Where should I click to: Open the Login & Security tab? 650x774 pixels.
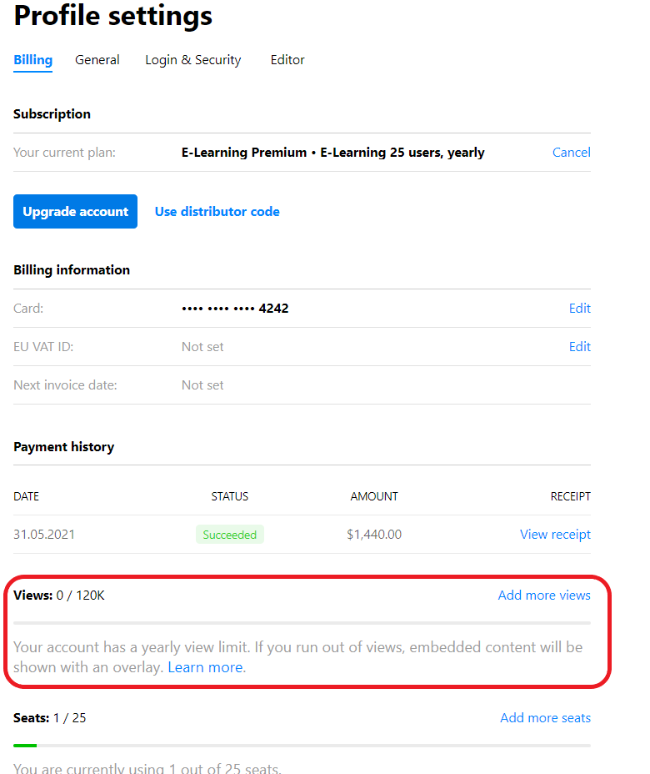tap(192, 60)
